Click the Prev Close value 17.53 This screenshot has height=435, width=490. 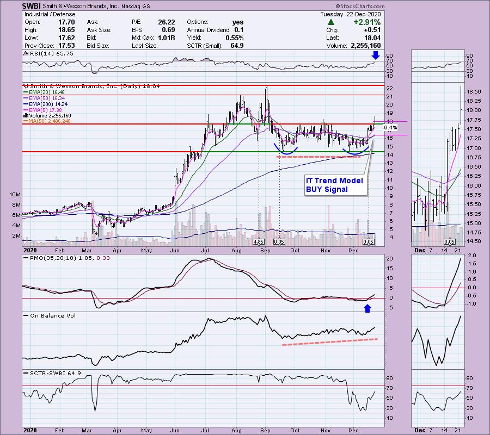[66, 46]
